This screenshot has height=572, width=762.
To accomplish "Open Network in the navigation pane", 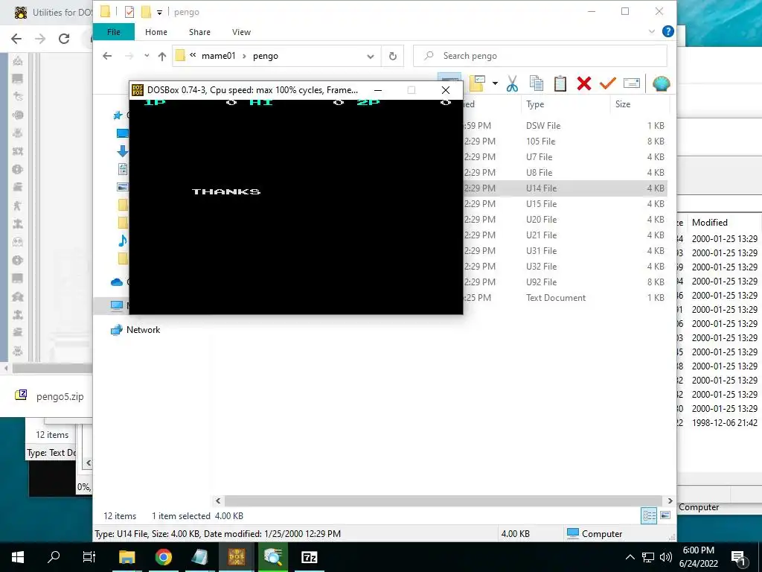I will [143, 330].
